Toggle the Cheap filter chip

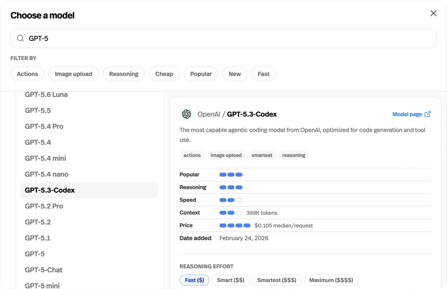click(x=164, y=74)
